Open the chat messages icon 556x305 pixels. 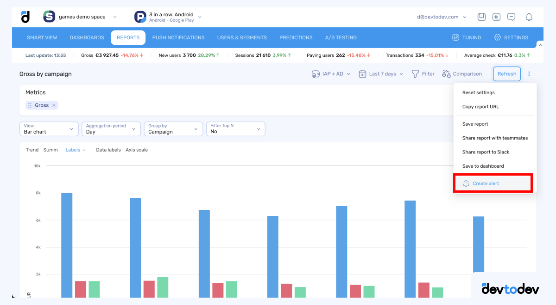coord(511,17)
